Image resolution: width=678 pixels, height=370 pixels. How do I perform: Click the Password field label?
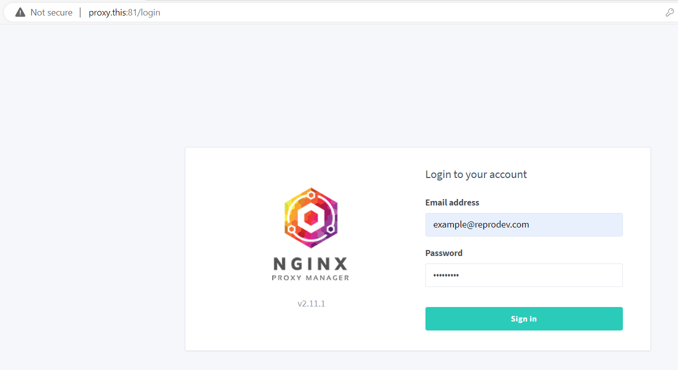click(x=443, y=252)
